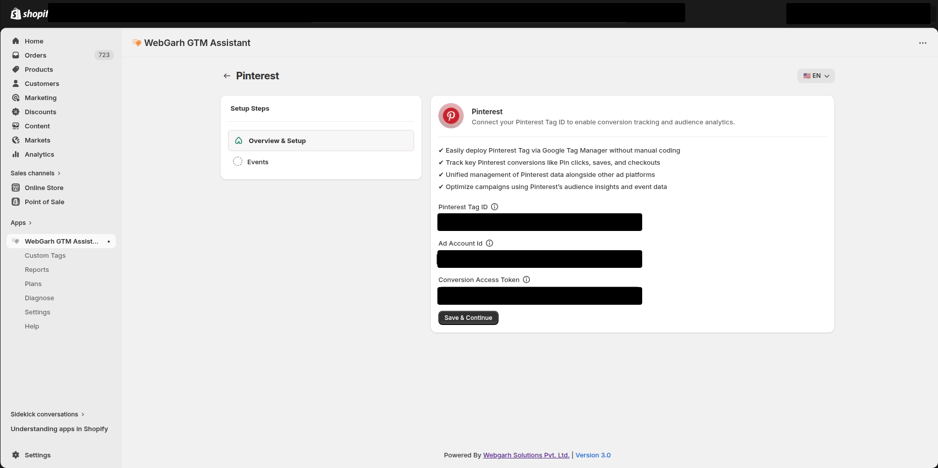The image size is (938, 468).
Task: Expand the Apps section
Action: click(21, 223)
